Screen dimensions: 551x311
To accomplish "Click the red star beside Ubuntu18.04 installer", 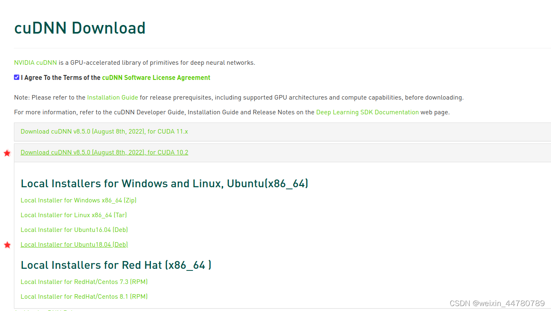I will [7, 245].
